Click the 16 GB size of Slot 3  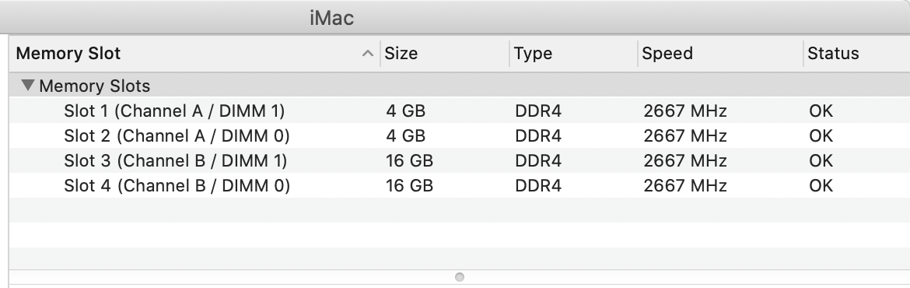[409, 160]
